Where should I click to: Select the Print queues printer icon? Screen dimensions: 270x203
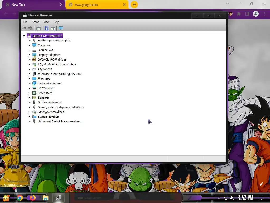(x=34, y=88)
